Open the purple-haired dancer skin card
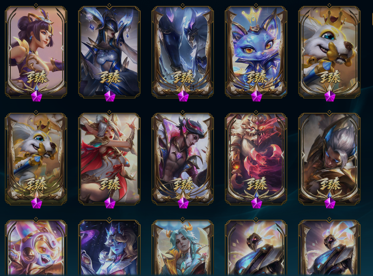Screen dimensions: 373x276 [x=36, y=52]
